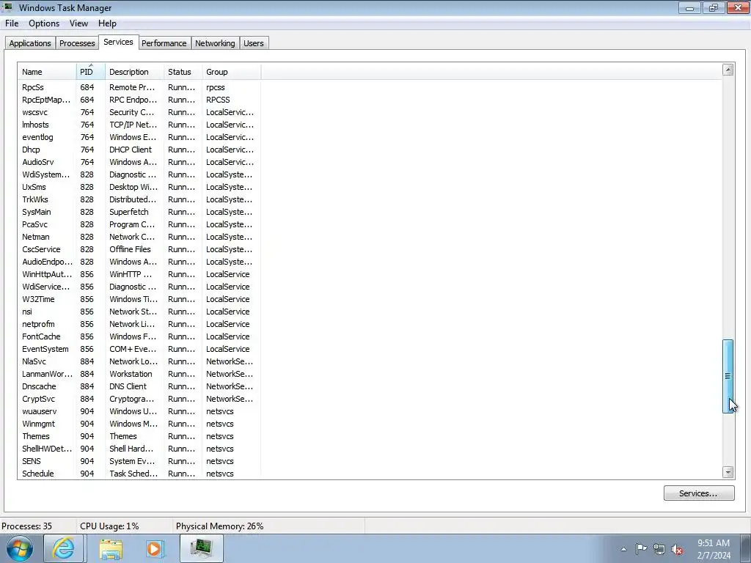Switch to the Networking tab
This screenshot has height=563, width=751.
point(215,43)
